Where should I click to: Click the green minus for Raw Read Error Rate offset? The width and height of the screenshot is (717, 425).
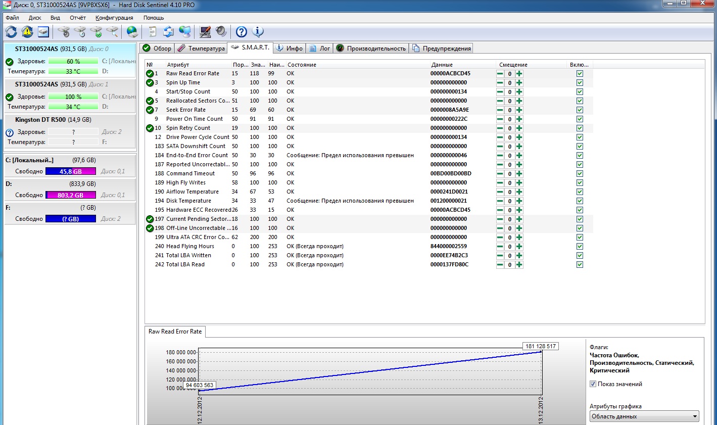500,74
